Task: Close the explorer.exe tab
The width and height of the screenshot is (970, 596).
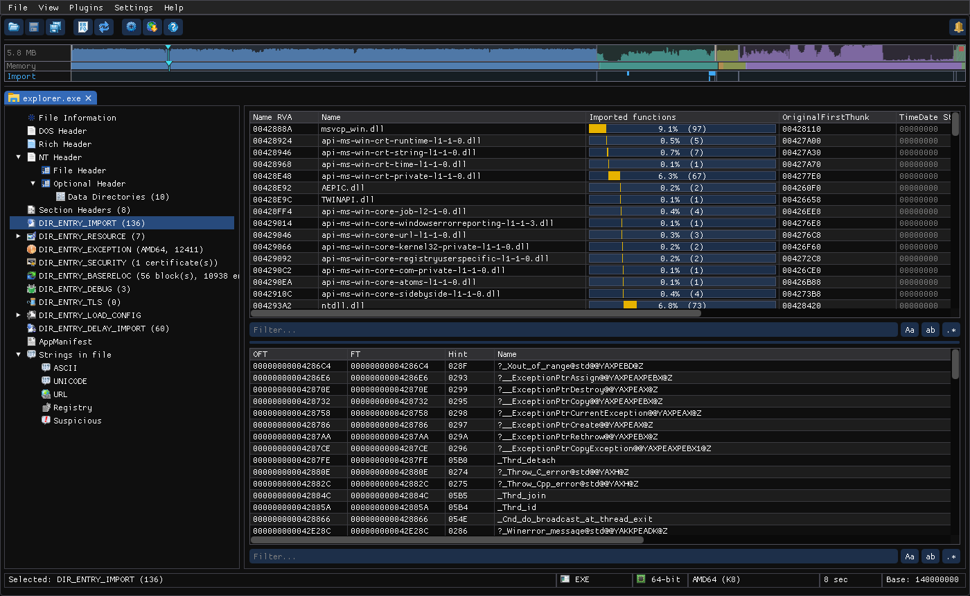Action: (x=89, y=98)
